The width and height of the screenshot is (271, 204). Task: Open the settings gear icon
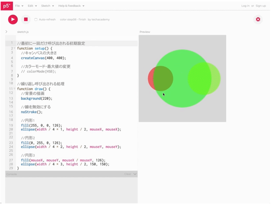(258, 19)
